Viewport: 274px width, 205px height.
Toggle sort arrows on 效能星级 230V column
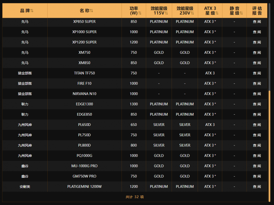[192, 13]
